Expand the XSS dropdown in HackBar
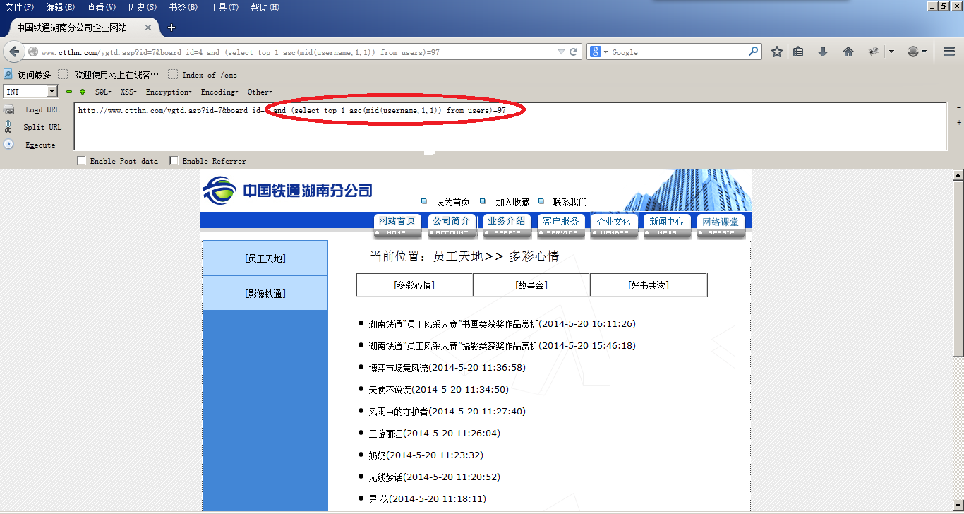 (128, 92)
